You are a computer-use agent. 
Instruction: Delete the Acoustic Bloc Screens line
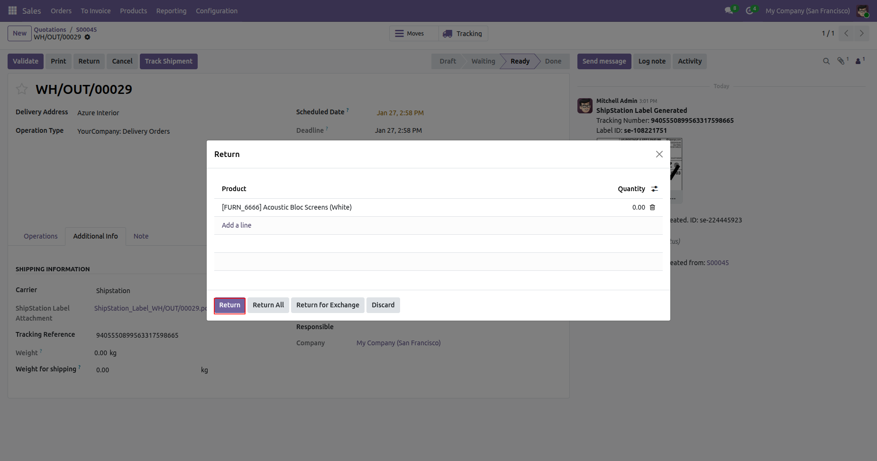[652, 207]
